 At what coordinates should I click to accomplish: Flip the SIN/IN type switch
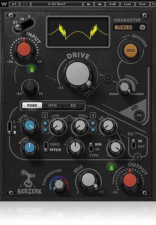click(x=91, y=147)
